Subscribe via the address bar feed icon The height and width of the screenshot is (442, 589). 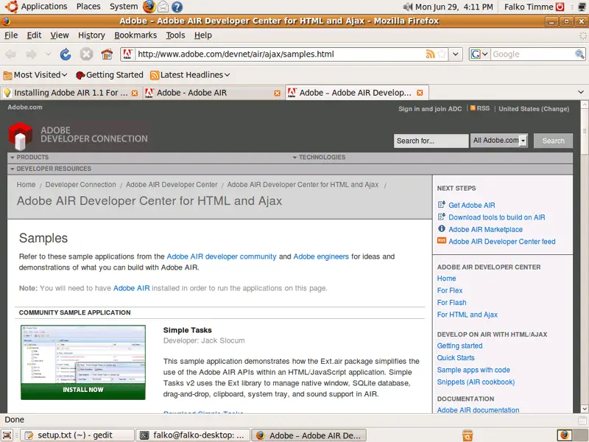pos(430,54)
